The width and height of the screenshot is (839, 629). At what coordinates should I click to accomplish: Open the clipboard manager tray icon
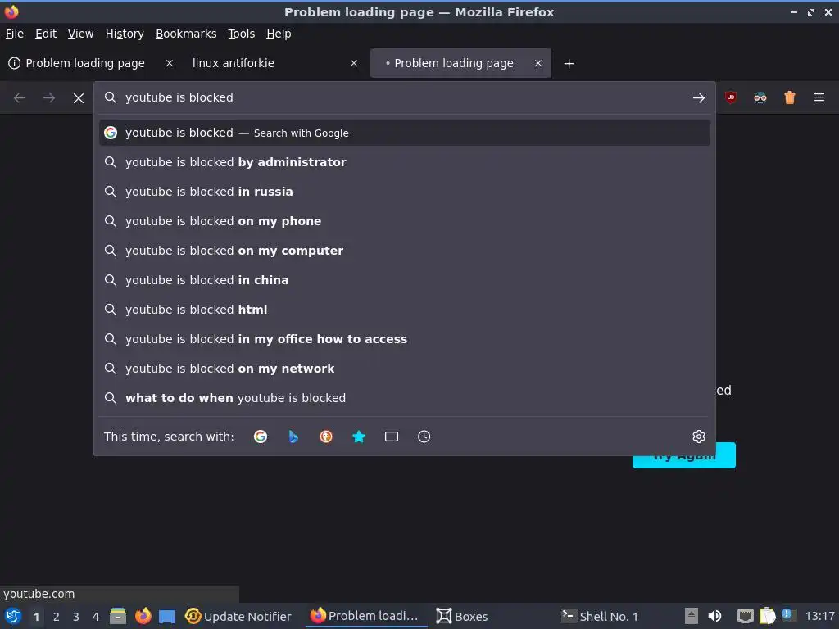tap(767, 616)
